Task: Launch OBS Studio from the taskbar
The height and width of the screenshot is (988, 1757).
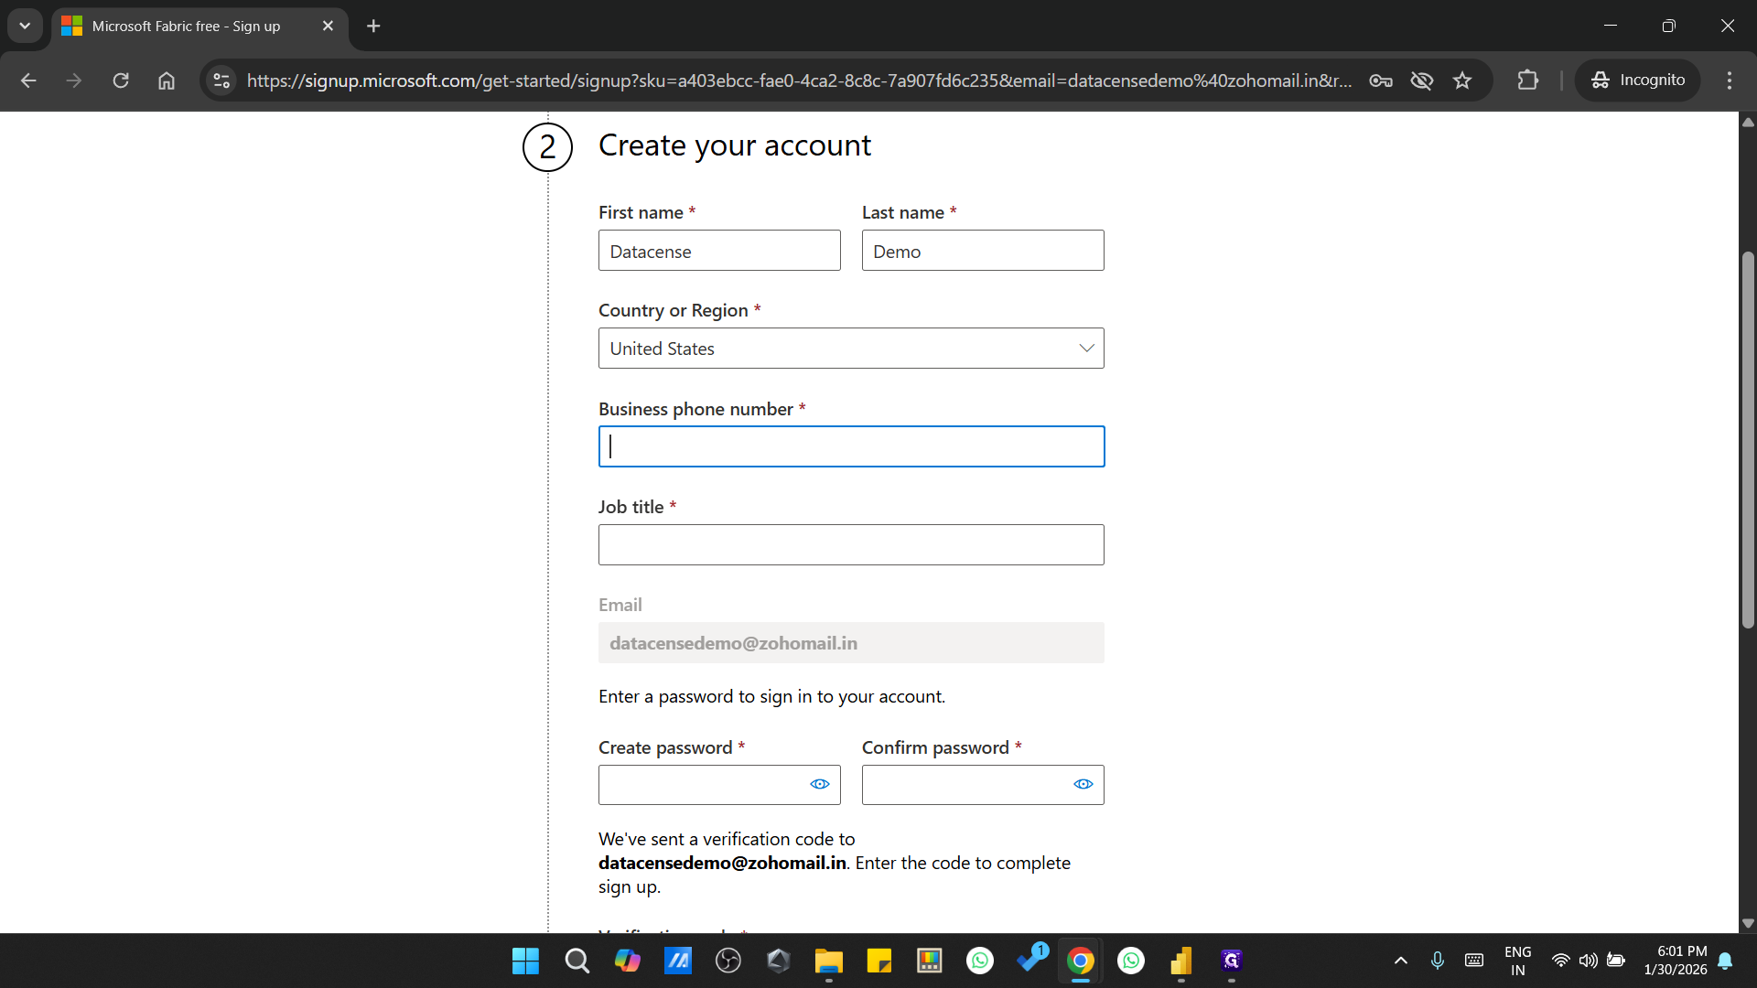Action: pyautogui.click(x=728, y=961)
